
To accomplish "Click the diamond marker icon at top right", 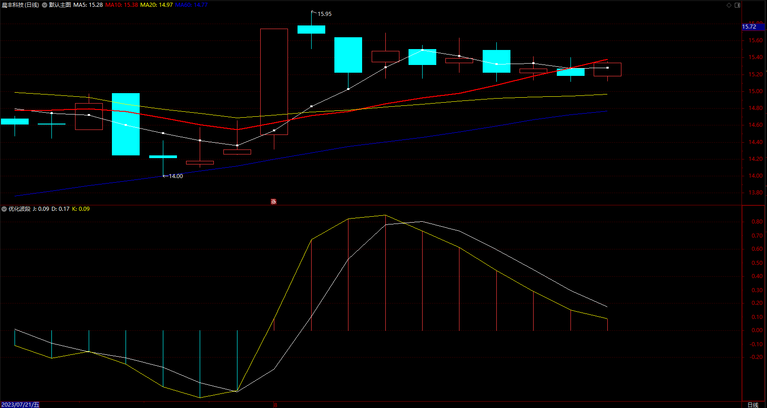I will point(729,5).
